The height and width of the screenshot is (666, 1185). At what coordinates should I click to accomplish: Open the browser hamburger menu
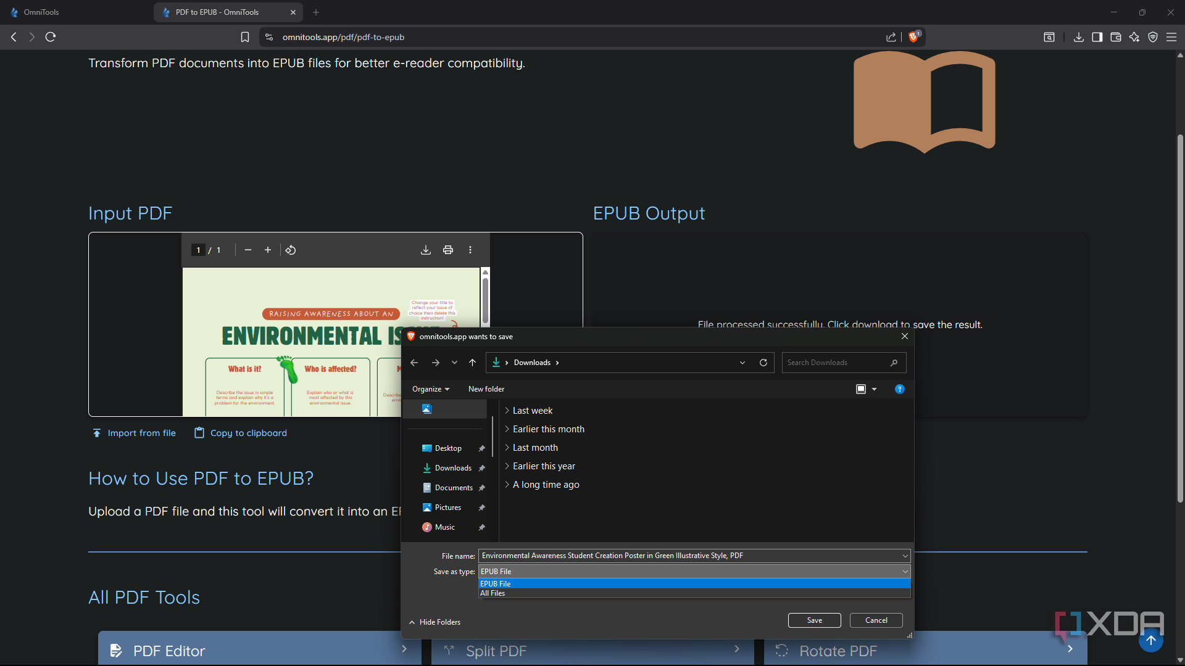click(x=1171, y=37)
